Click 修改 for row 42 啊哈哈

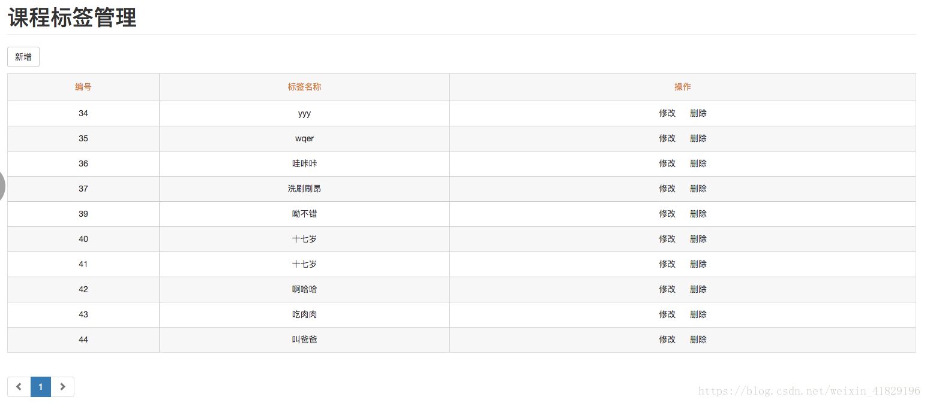click(x=667, y=289)
